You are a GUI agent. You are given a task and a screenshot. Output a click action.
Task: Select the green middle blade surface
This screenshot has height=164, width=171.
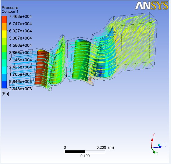79,60
